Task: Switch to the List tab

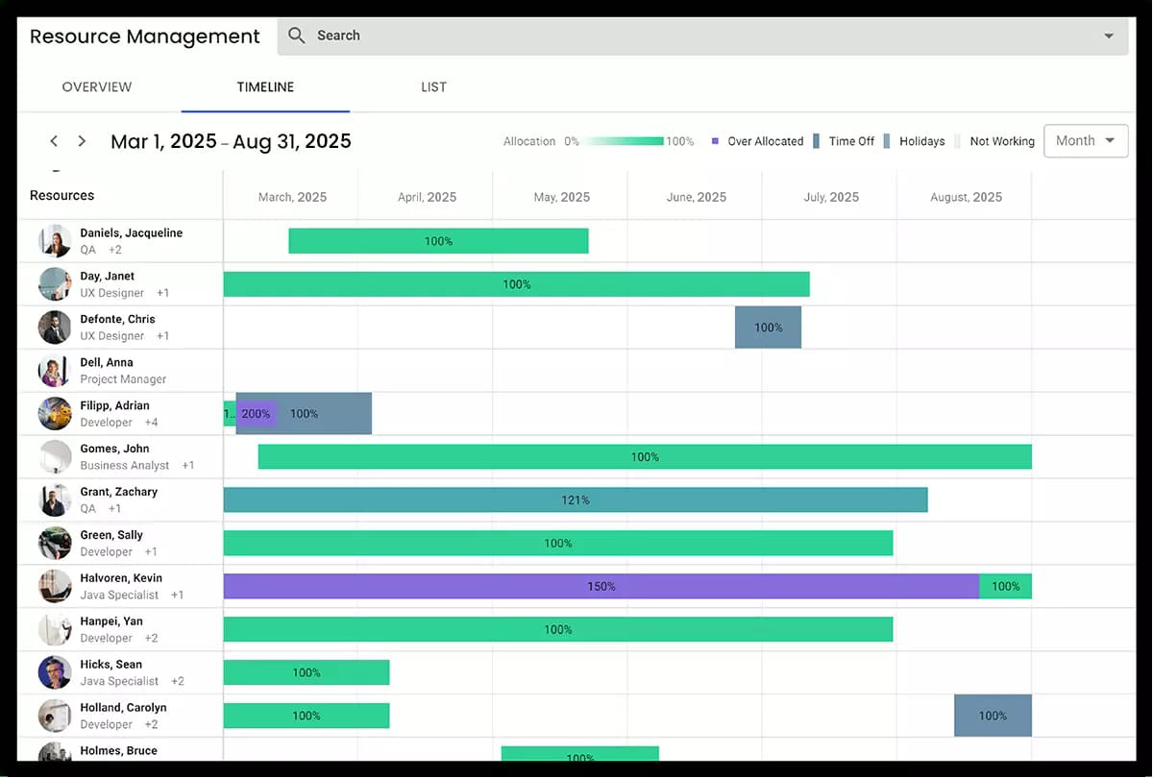Action: (x=433, y=86)
